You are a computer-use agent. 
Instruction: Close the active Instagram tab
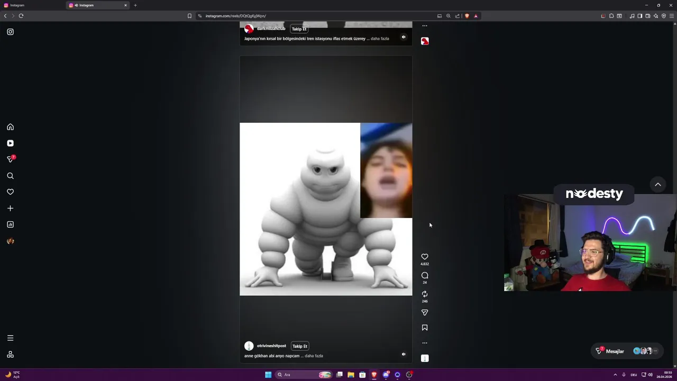click(x=125, y=5)
